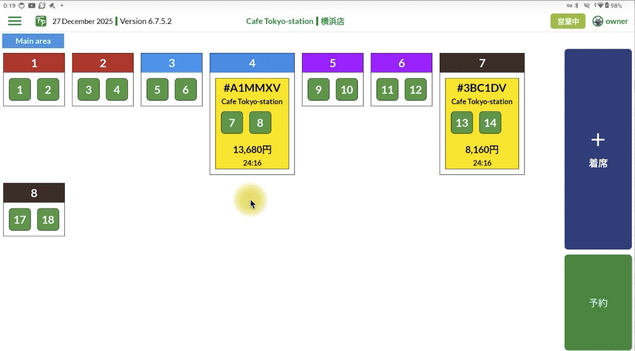The image size is (635, 351).
Task: Open the 予約 reservation panel
Action: [x=598, y=302]
